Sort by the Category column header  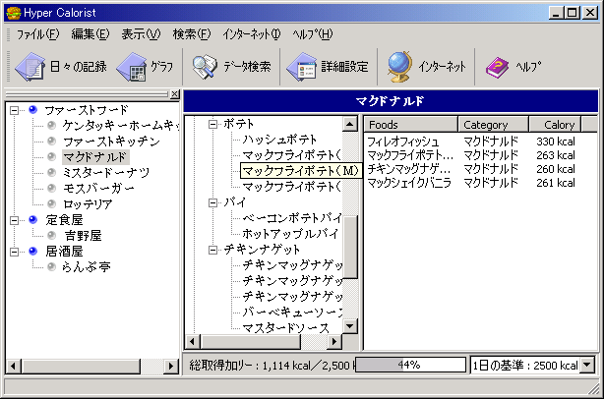point(494,125)
